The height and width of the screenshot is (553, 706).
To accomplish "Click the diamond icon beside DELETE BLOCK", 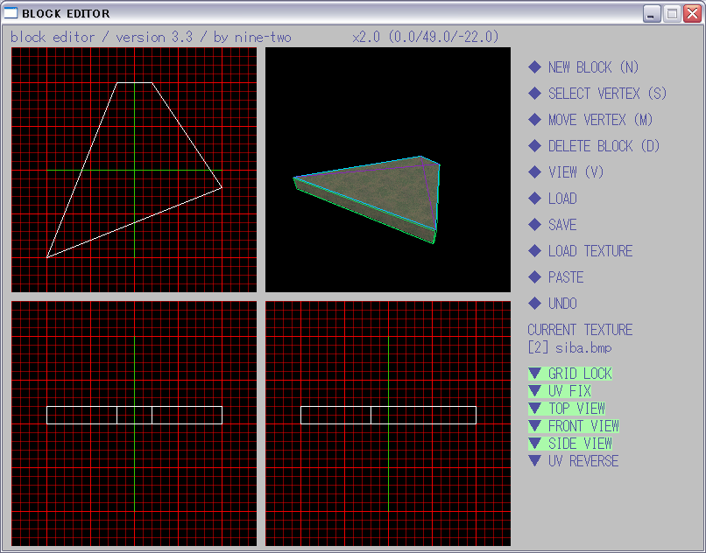I will click(535, 146).
